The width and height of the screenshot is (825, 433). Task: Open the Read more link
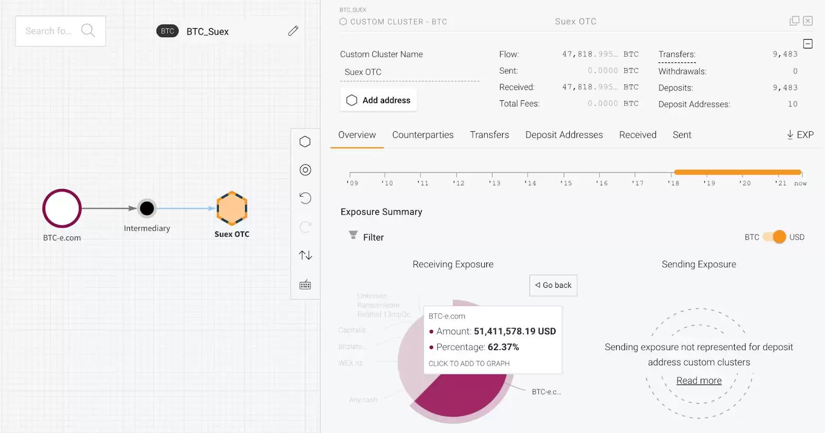[x=699, y=380]
